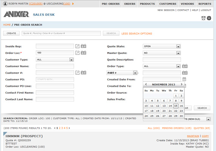Click MAINTAIN link for HMMMM quote
The height and width of the screenshot is (151, 216).
click(193, 136)
